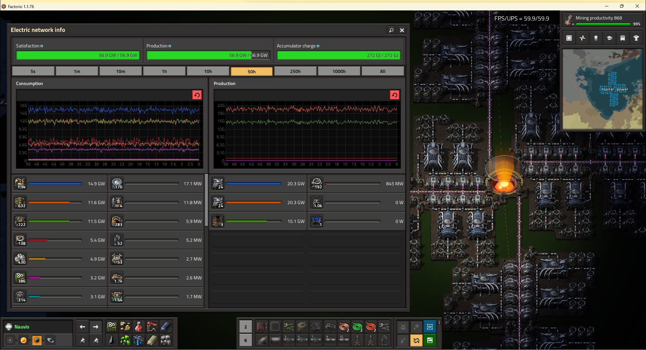Select the red science flask shortcut
The height and width of the screenshot is (350, 646).
click(x=138, y=326)
